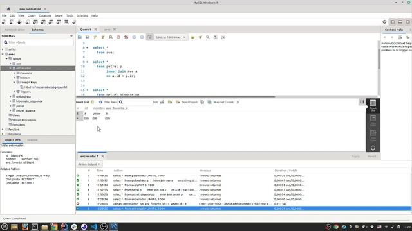Viewport: 412px width, 231px height.
Task: Select Result Grid view in side panel
Action: [x=373, y=105]
